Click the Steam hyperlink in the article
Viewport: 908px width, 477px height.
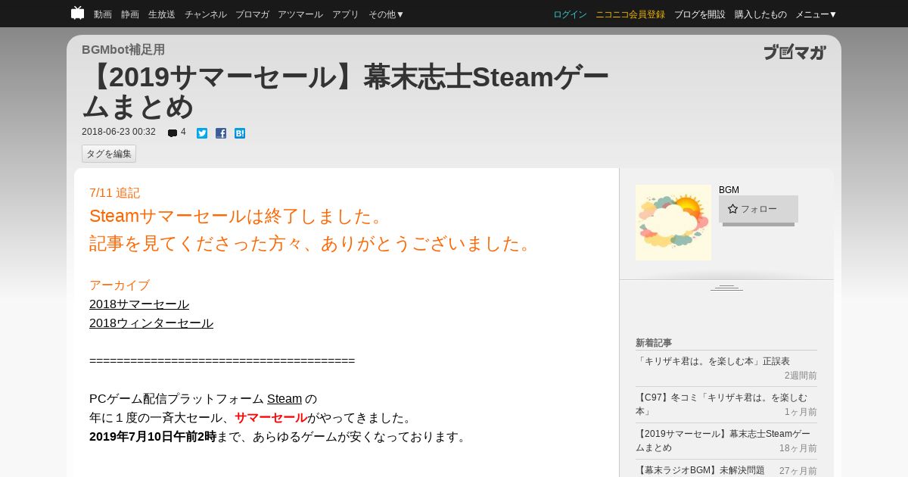pyautogui.click(x=285, y=399)
